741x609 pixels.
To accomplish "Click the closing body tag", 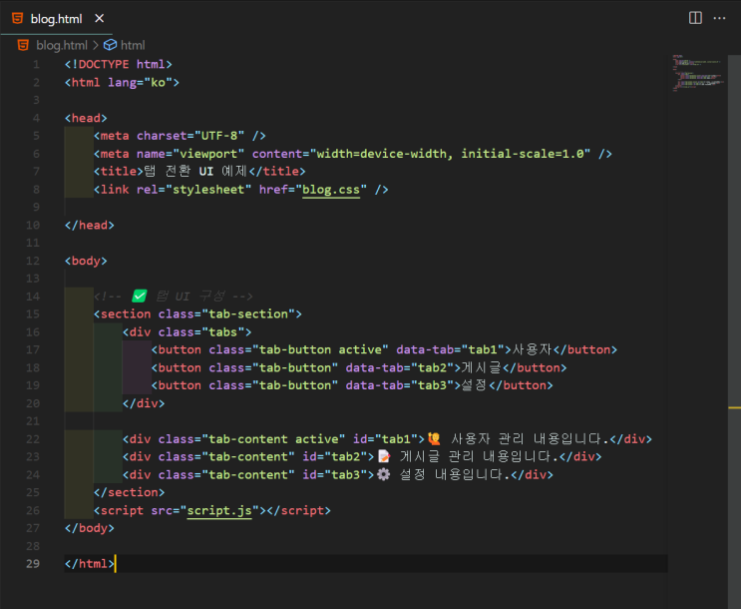I will point(90,528).
